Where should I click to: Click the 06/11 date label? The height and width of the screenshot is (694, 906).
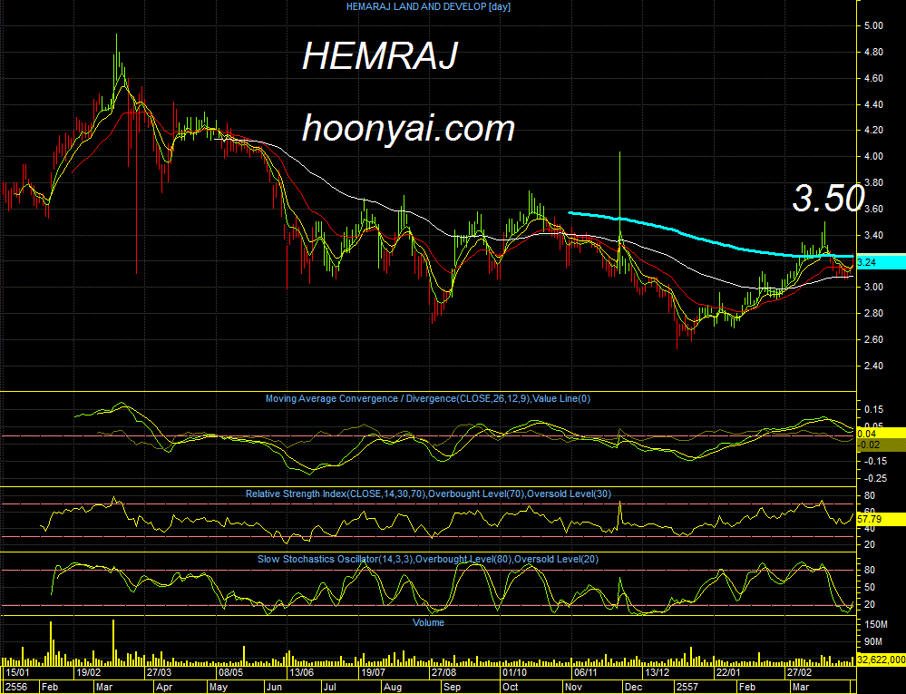(x=585, y=672)
